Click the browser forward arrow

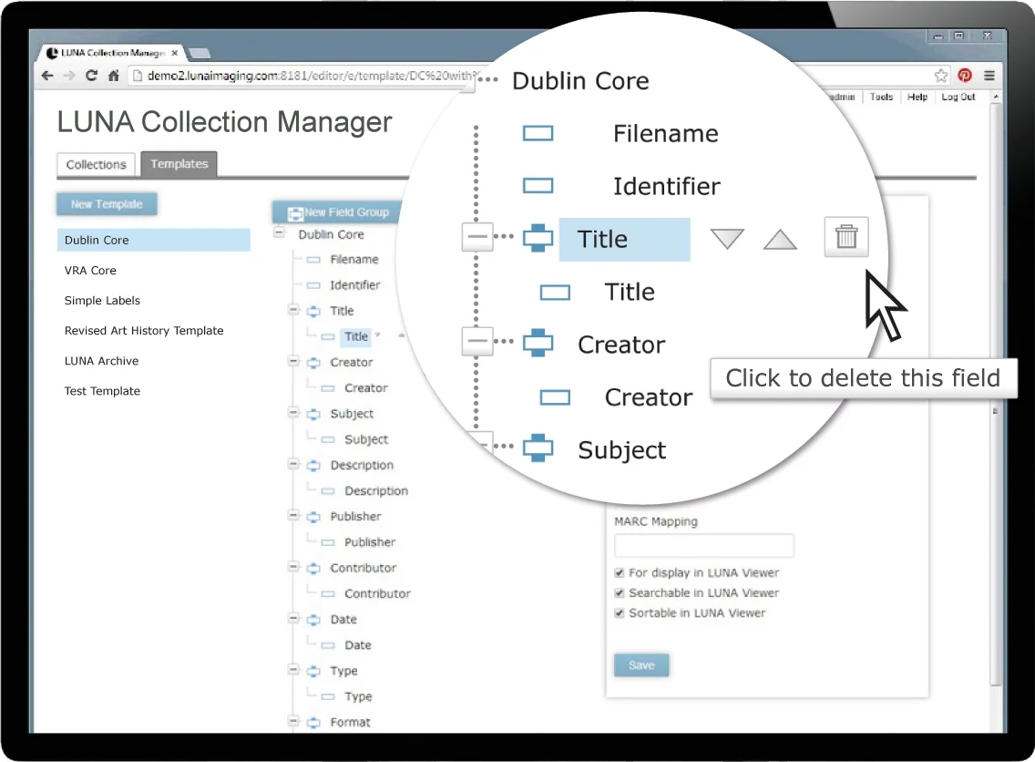tap(69, 76)
